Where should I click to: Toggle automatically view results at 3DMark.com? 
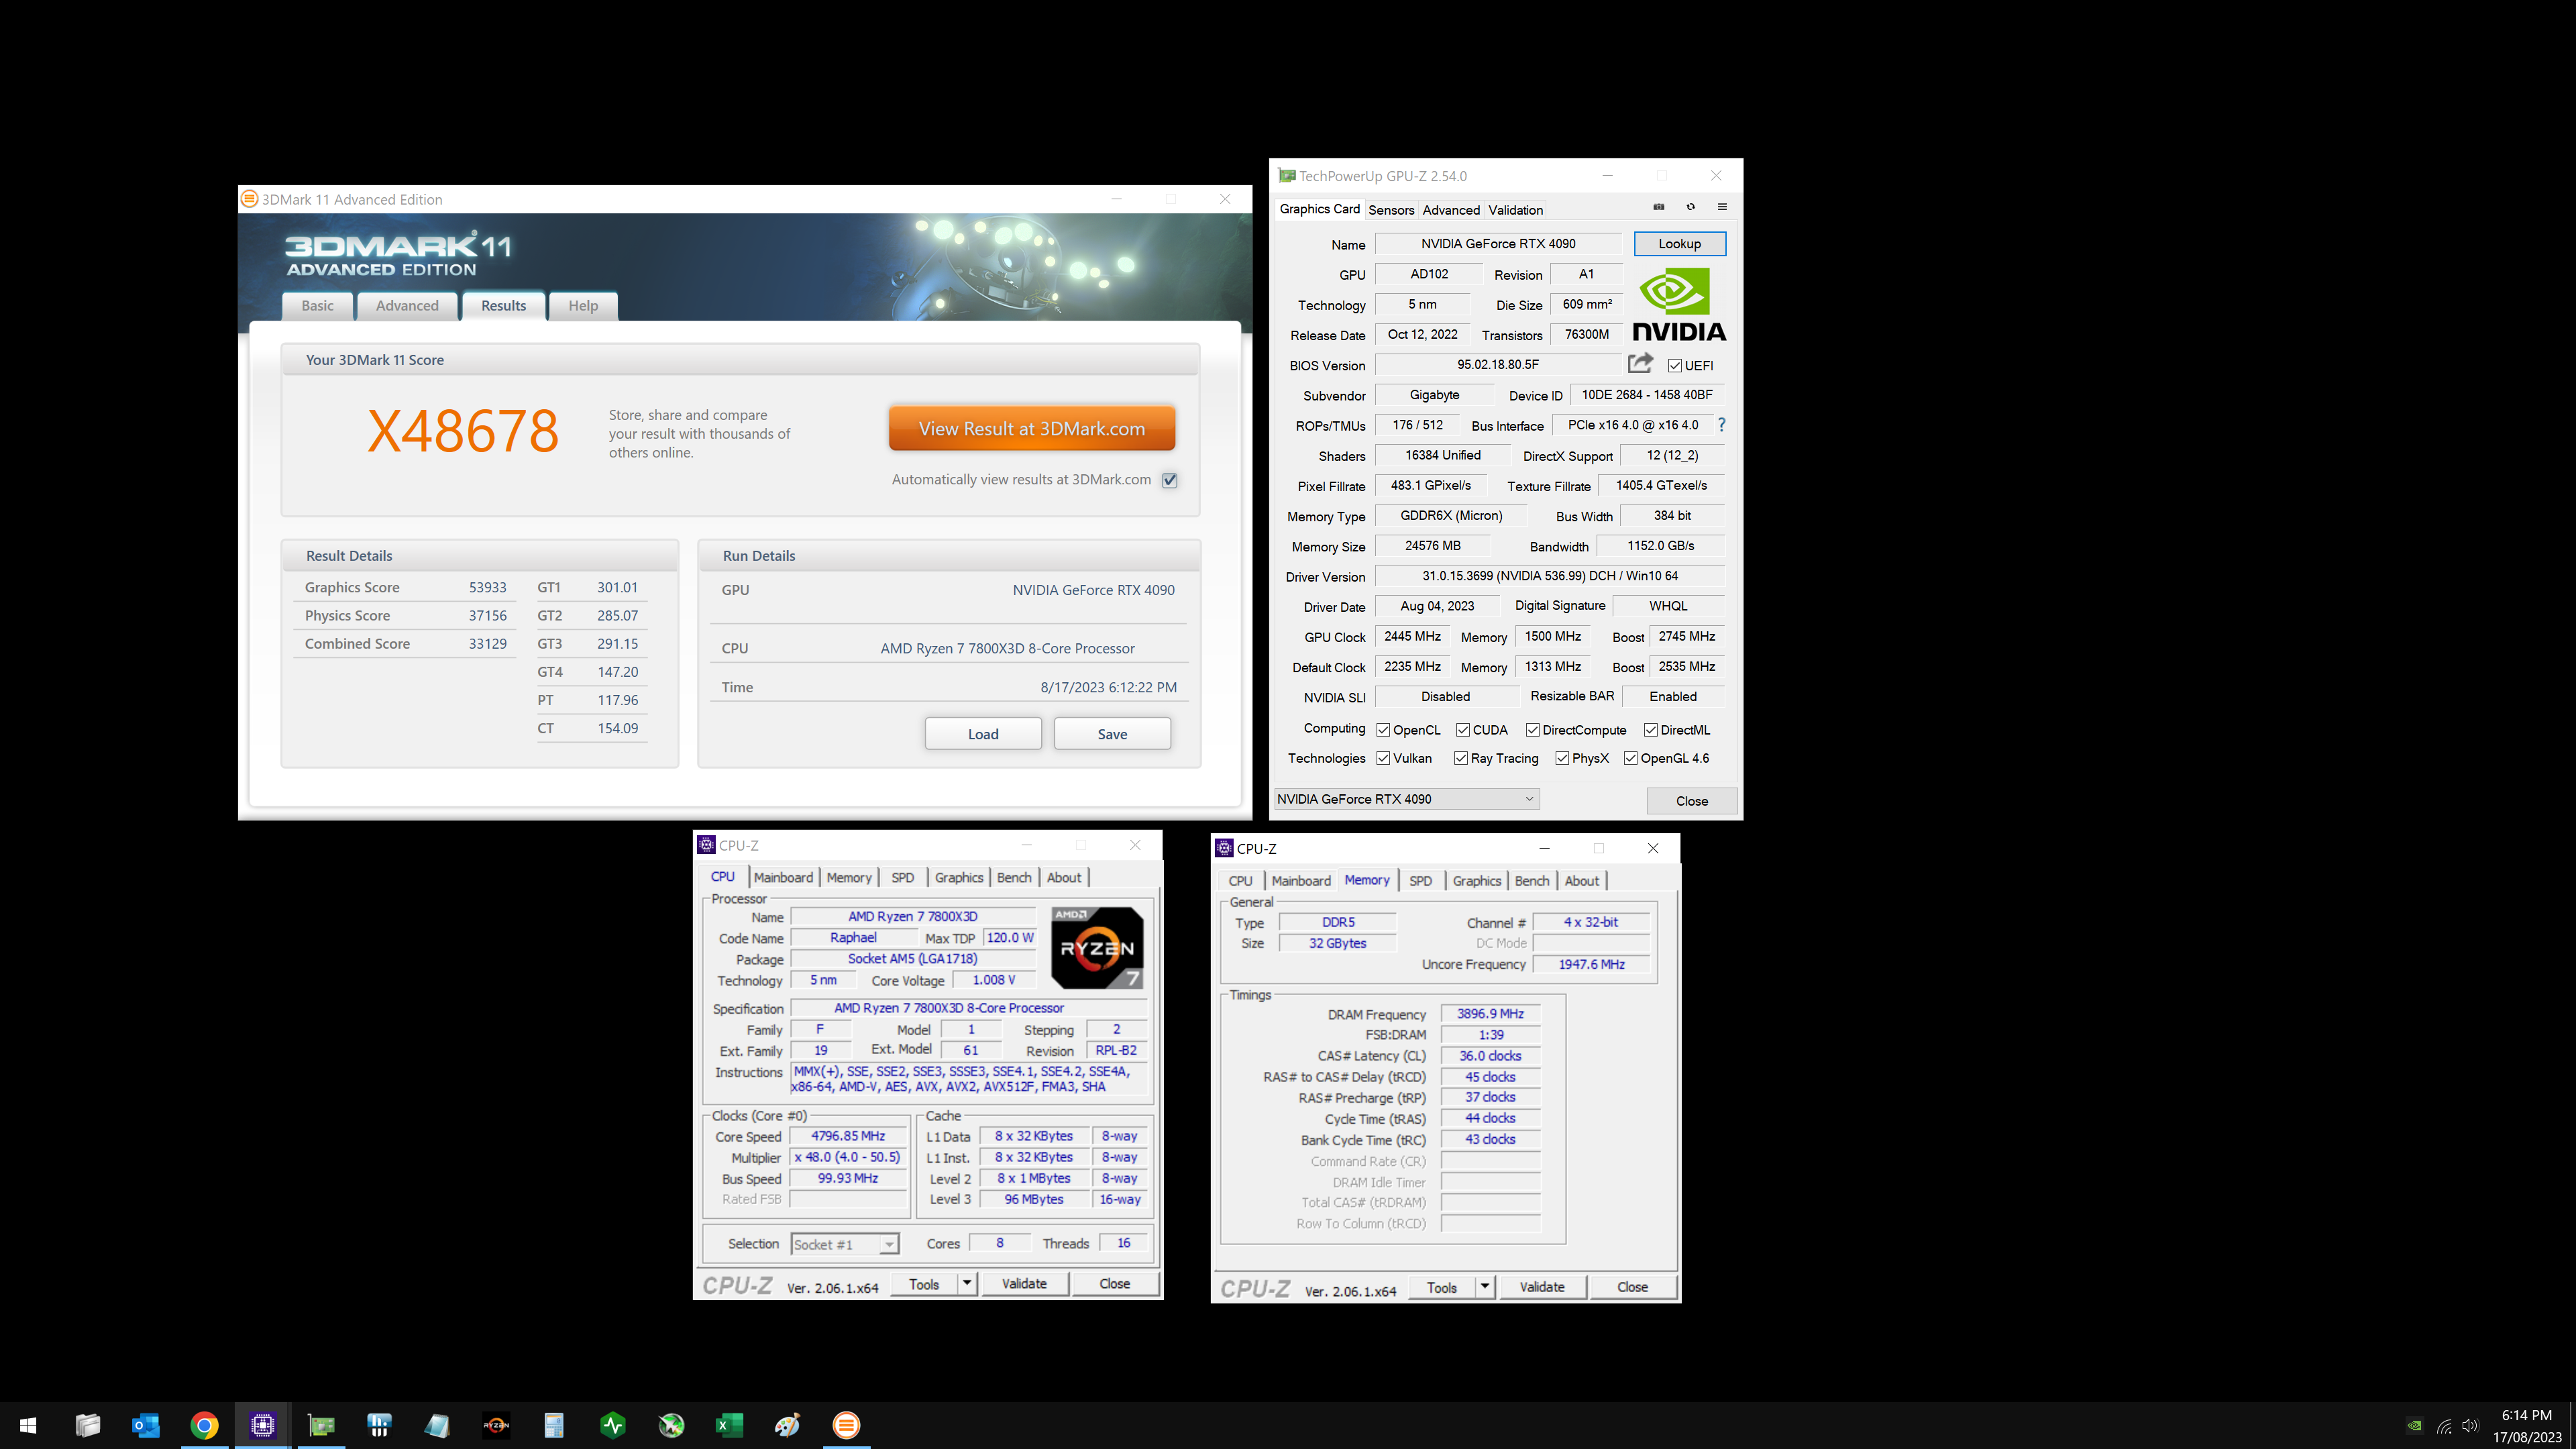pos(1170,480)
